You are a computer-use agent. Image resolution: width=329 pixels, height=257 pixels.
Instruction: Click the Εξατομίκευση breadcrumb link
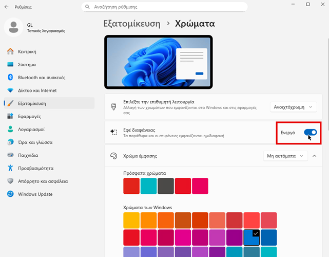[135, 24]
